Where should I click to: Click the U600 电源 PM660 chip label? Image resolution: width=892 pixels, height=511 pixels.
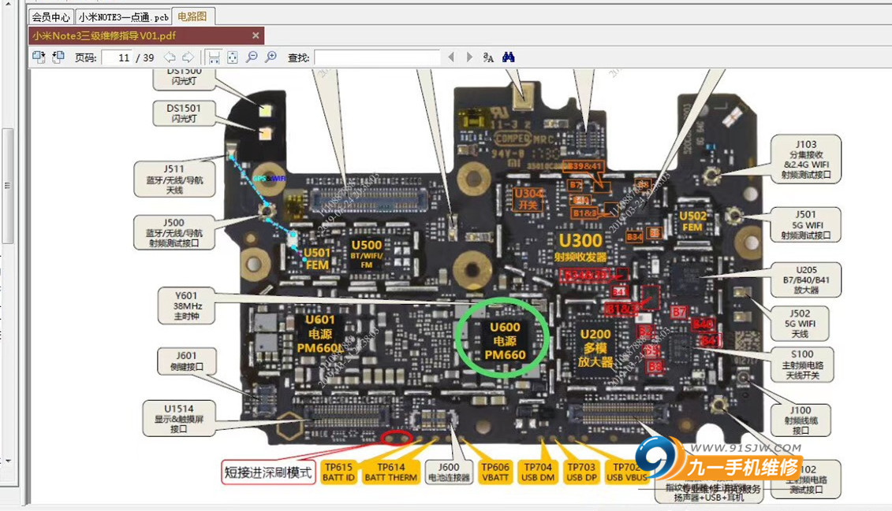pyautogui.click(x=506, y=341)
